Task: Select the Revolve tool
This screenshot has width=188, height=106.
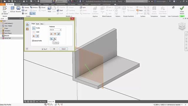Action: pyautogui.click(x=18, y=9)
